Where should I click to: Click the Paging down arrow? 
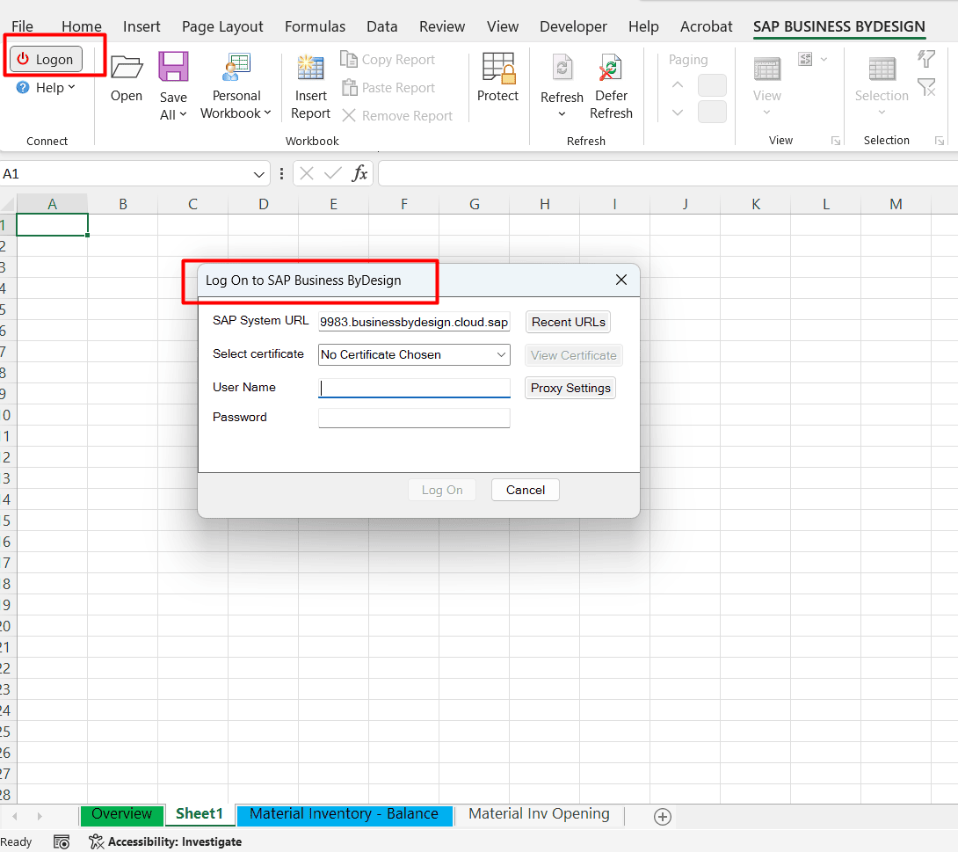678,112
